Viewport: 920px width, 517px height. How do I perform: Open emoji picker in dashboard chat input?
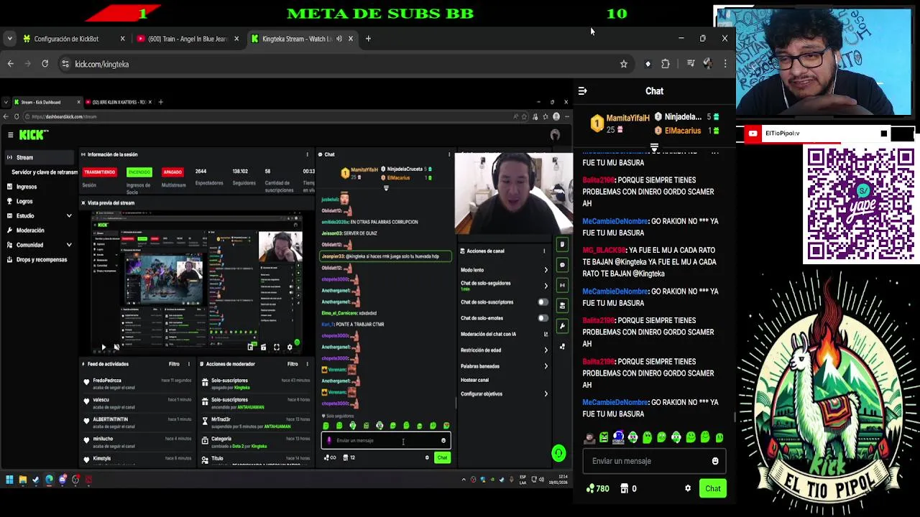point(443,441)
